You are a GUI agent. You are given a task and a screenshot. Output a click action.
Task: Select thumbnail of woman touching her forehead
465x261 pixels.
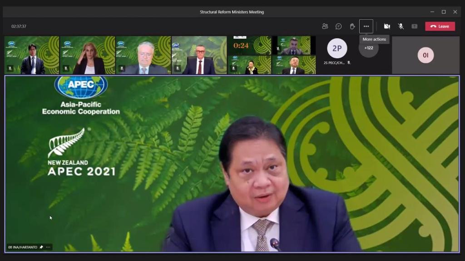click(x=88, y=55)
